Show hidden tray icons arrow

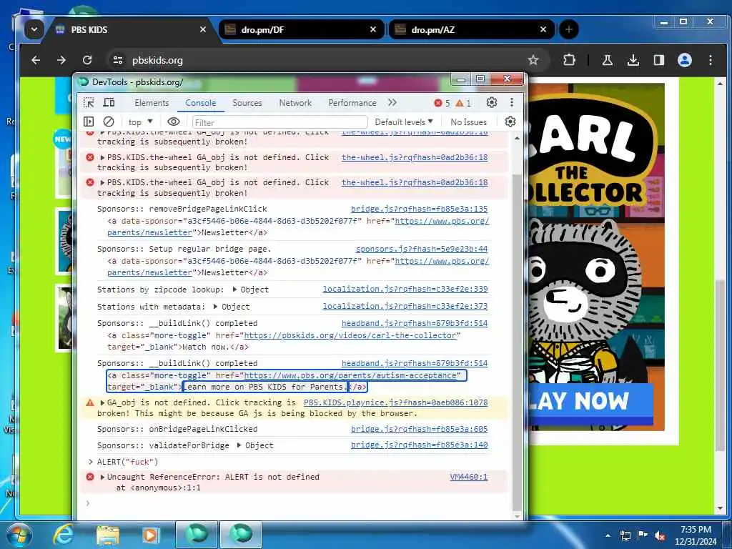608,535
